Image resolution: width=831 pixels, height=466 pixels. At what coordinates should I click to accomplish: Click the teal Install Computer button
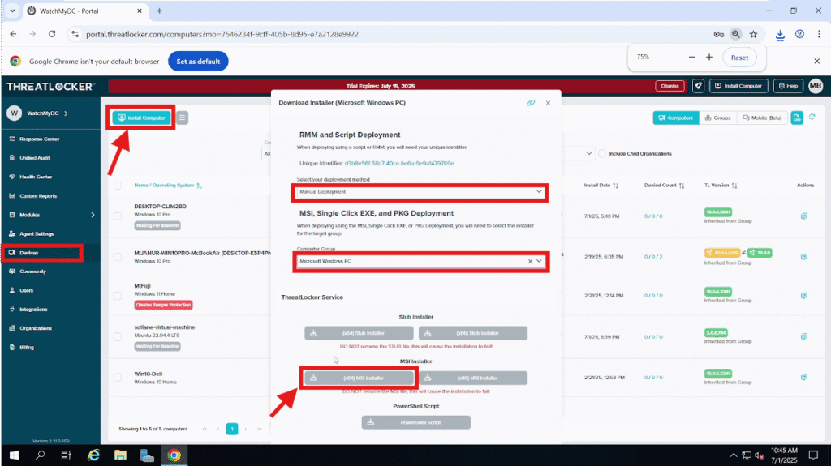(141, 118)
